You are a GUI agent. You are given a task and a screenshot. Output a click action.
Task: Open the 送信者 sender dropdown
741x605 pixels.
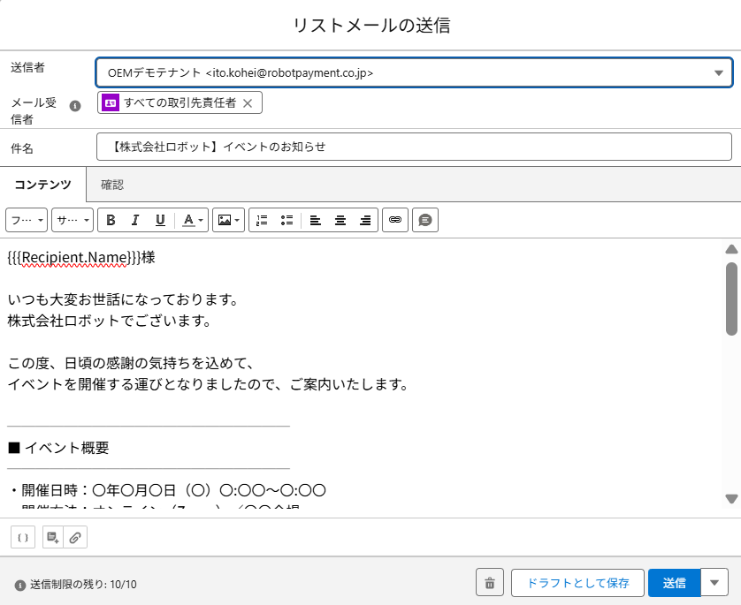pyautogui.click(x=414, y=72)
